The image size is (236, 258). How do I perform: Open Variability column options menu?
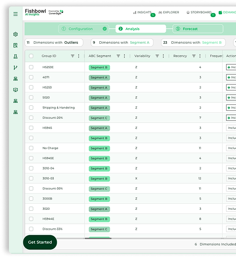[x=163, y=56]
